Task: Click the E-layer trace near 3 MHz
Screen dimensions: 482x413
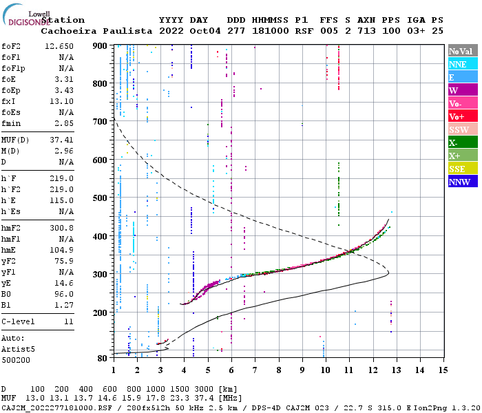Action: [163, 342]
